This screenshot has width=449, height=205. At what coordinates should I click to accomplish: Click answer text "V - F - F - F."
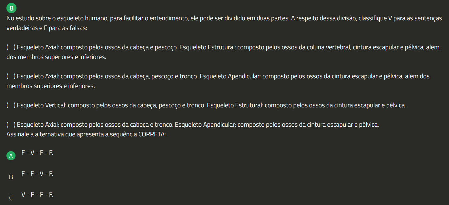tap(37, 194)
